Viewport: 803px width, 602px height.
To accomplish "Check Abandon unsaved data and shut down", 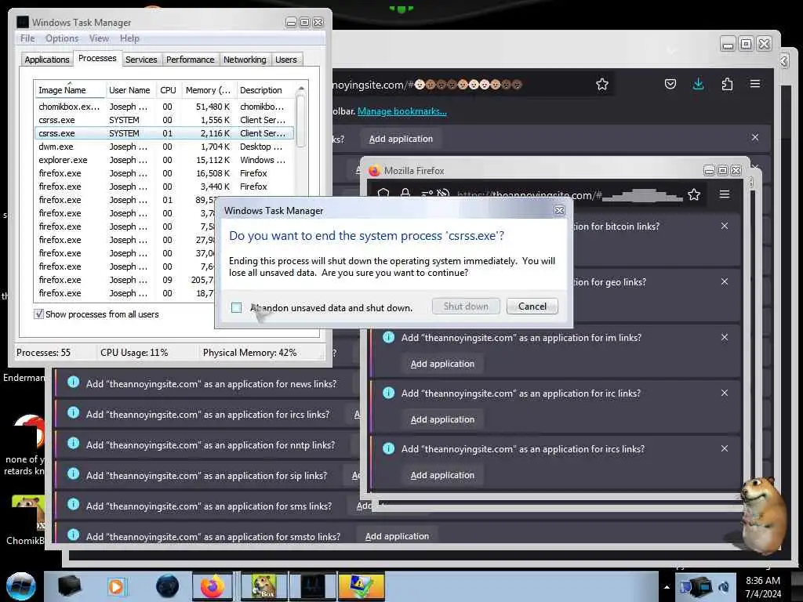I will tap(236, 307).
